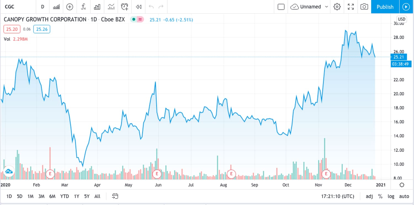
Task: Click the compare or add symbol icon
Action: pos(70,7)
